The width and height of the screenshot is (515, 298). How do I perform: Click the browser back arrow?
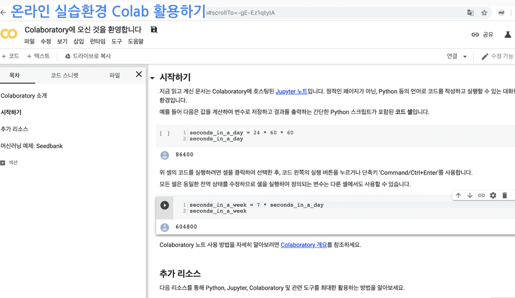point(3,13)
